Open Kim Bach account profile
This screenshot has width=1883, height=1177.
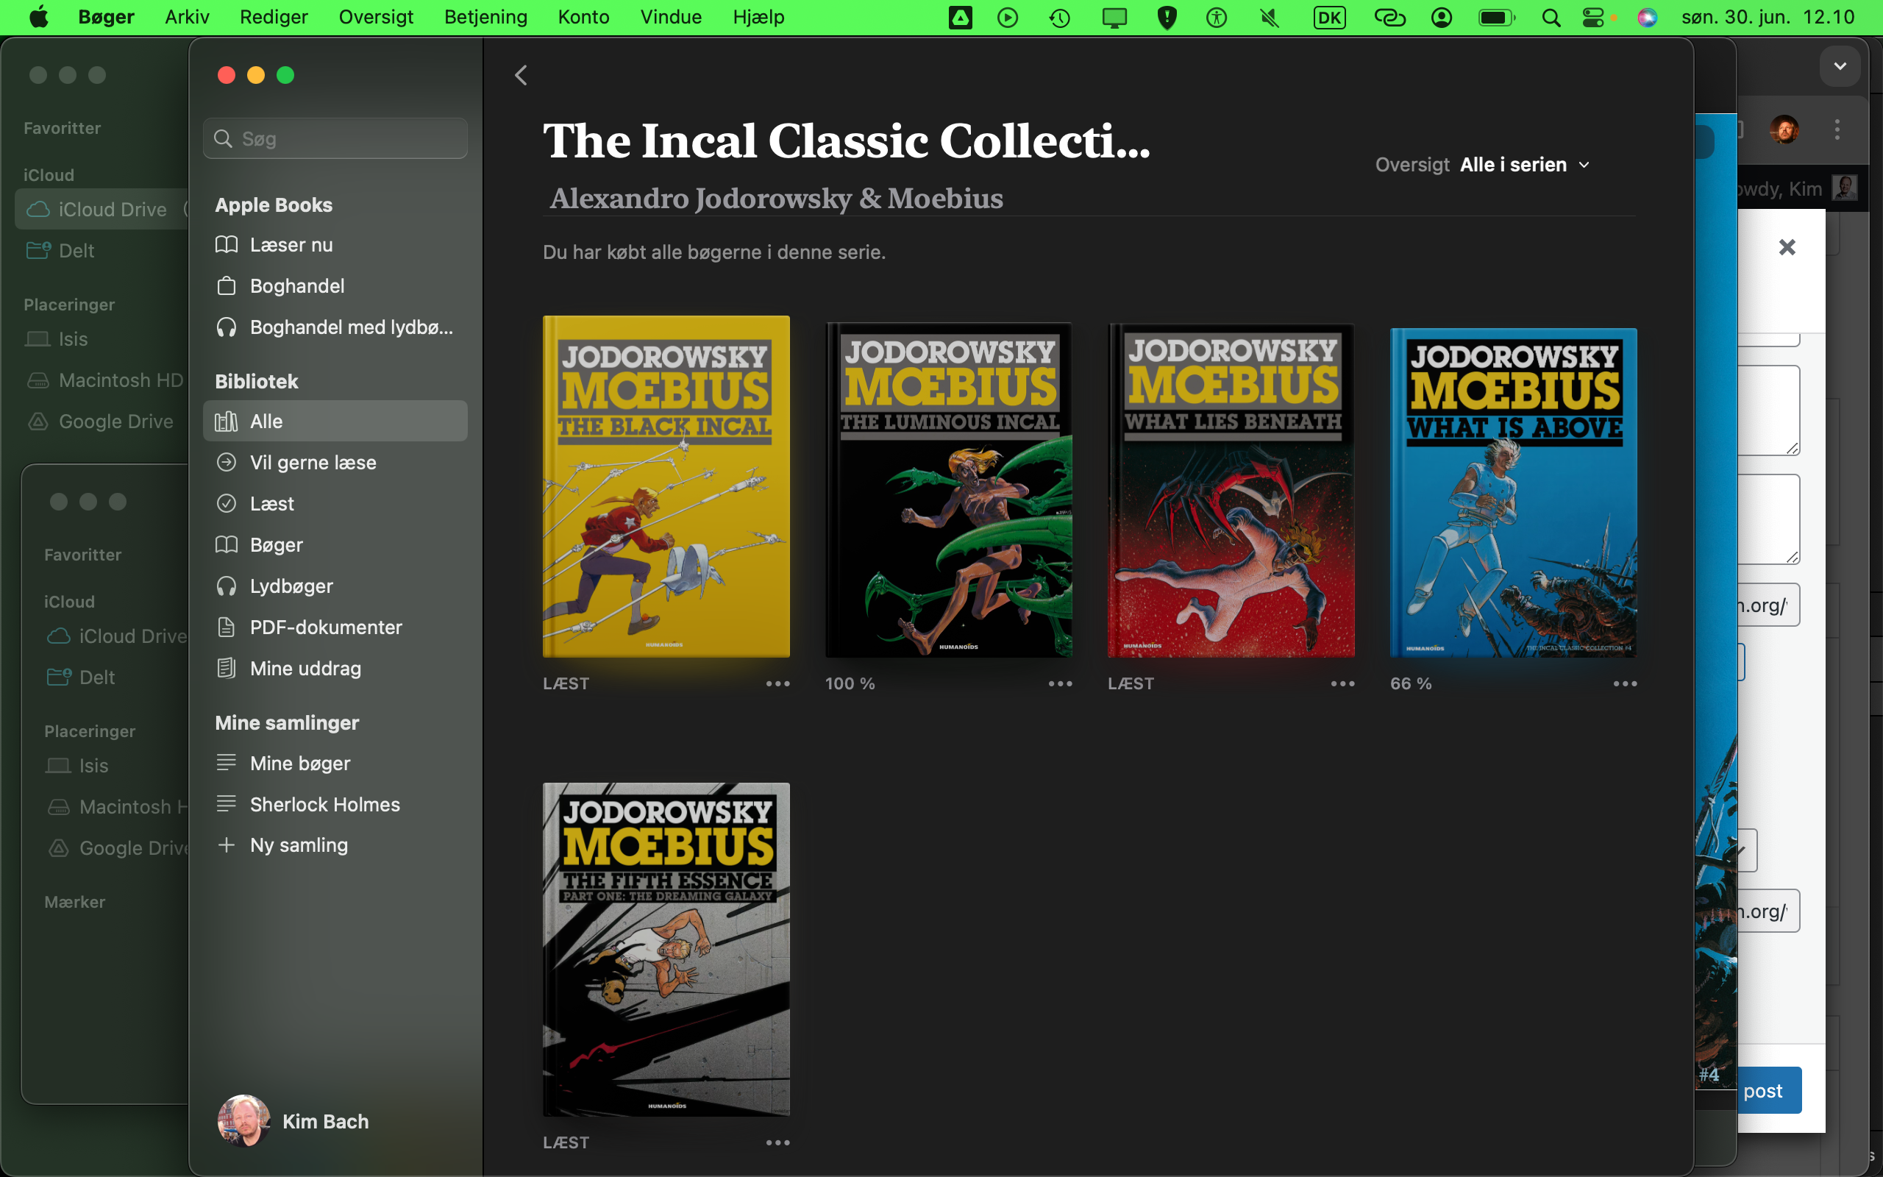tap(293, 1121)
